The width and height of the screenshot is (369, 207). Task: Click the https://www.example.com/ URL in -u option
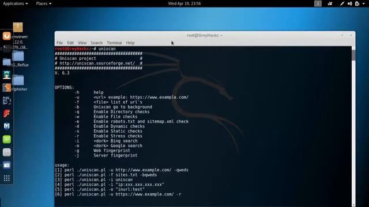point(159,97)
